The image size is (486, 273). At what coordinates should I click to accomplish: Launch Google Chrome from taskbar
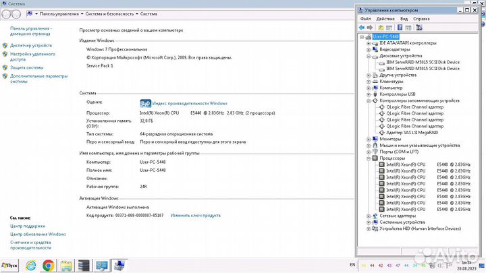(49, 266)
